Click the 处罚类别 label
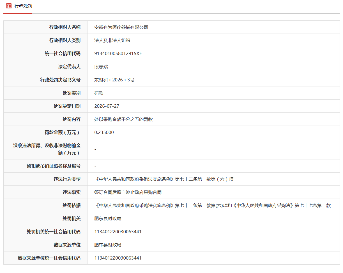Viewport: 343px width, 273px height. pyautogui.click(x=72, y=93)
